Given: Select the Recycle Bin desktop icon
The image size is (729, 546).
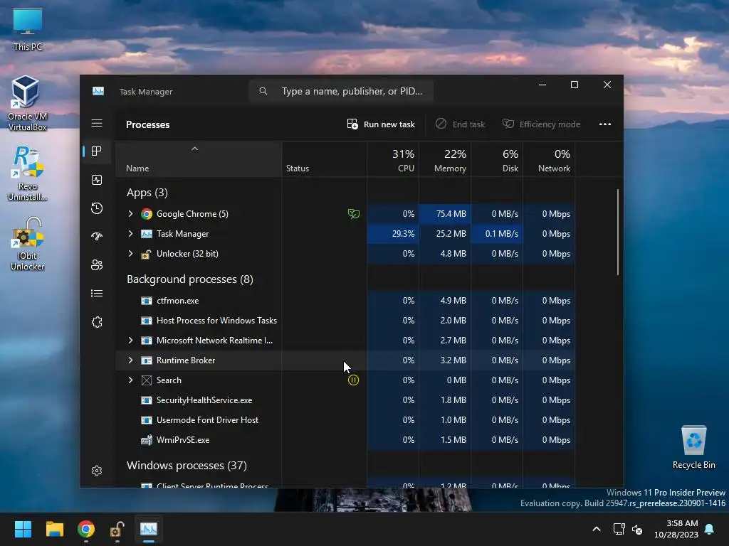Looking at the screenshot, I should coord(693,448).
